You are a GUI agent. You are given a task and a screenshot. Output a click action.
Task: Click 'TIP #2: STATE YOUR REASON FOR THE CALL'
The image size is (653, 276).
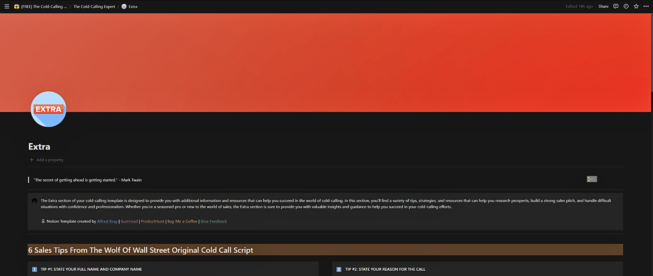[x=385, y=269]
